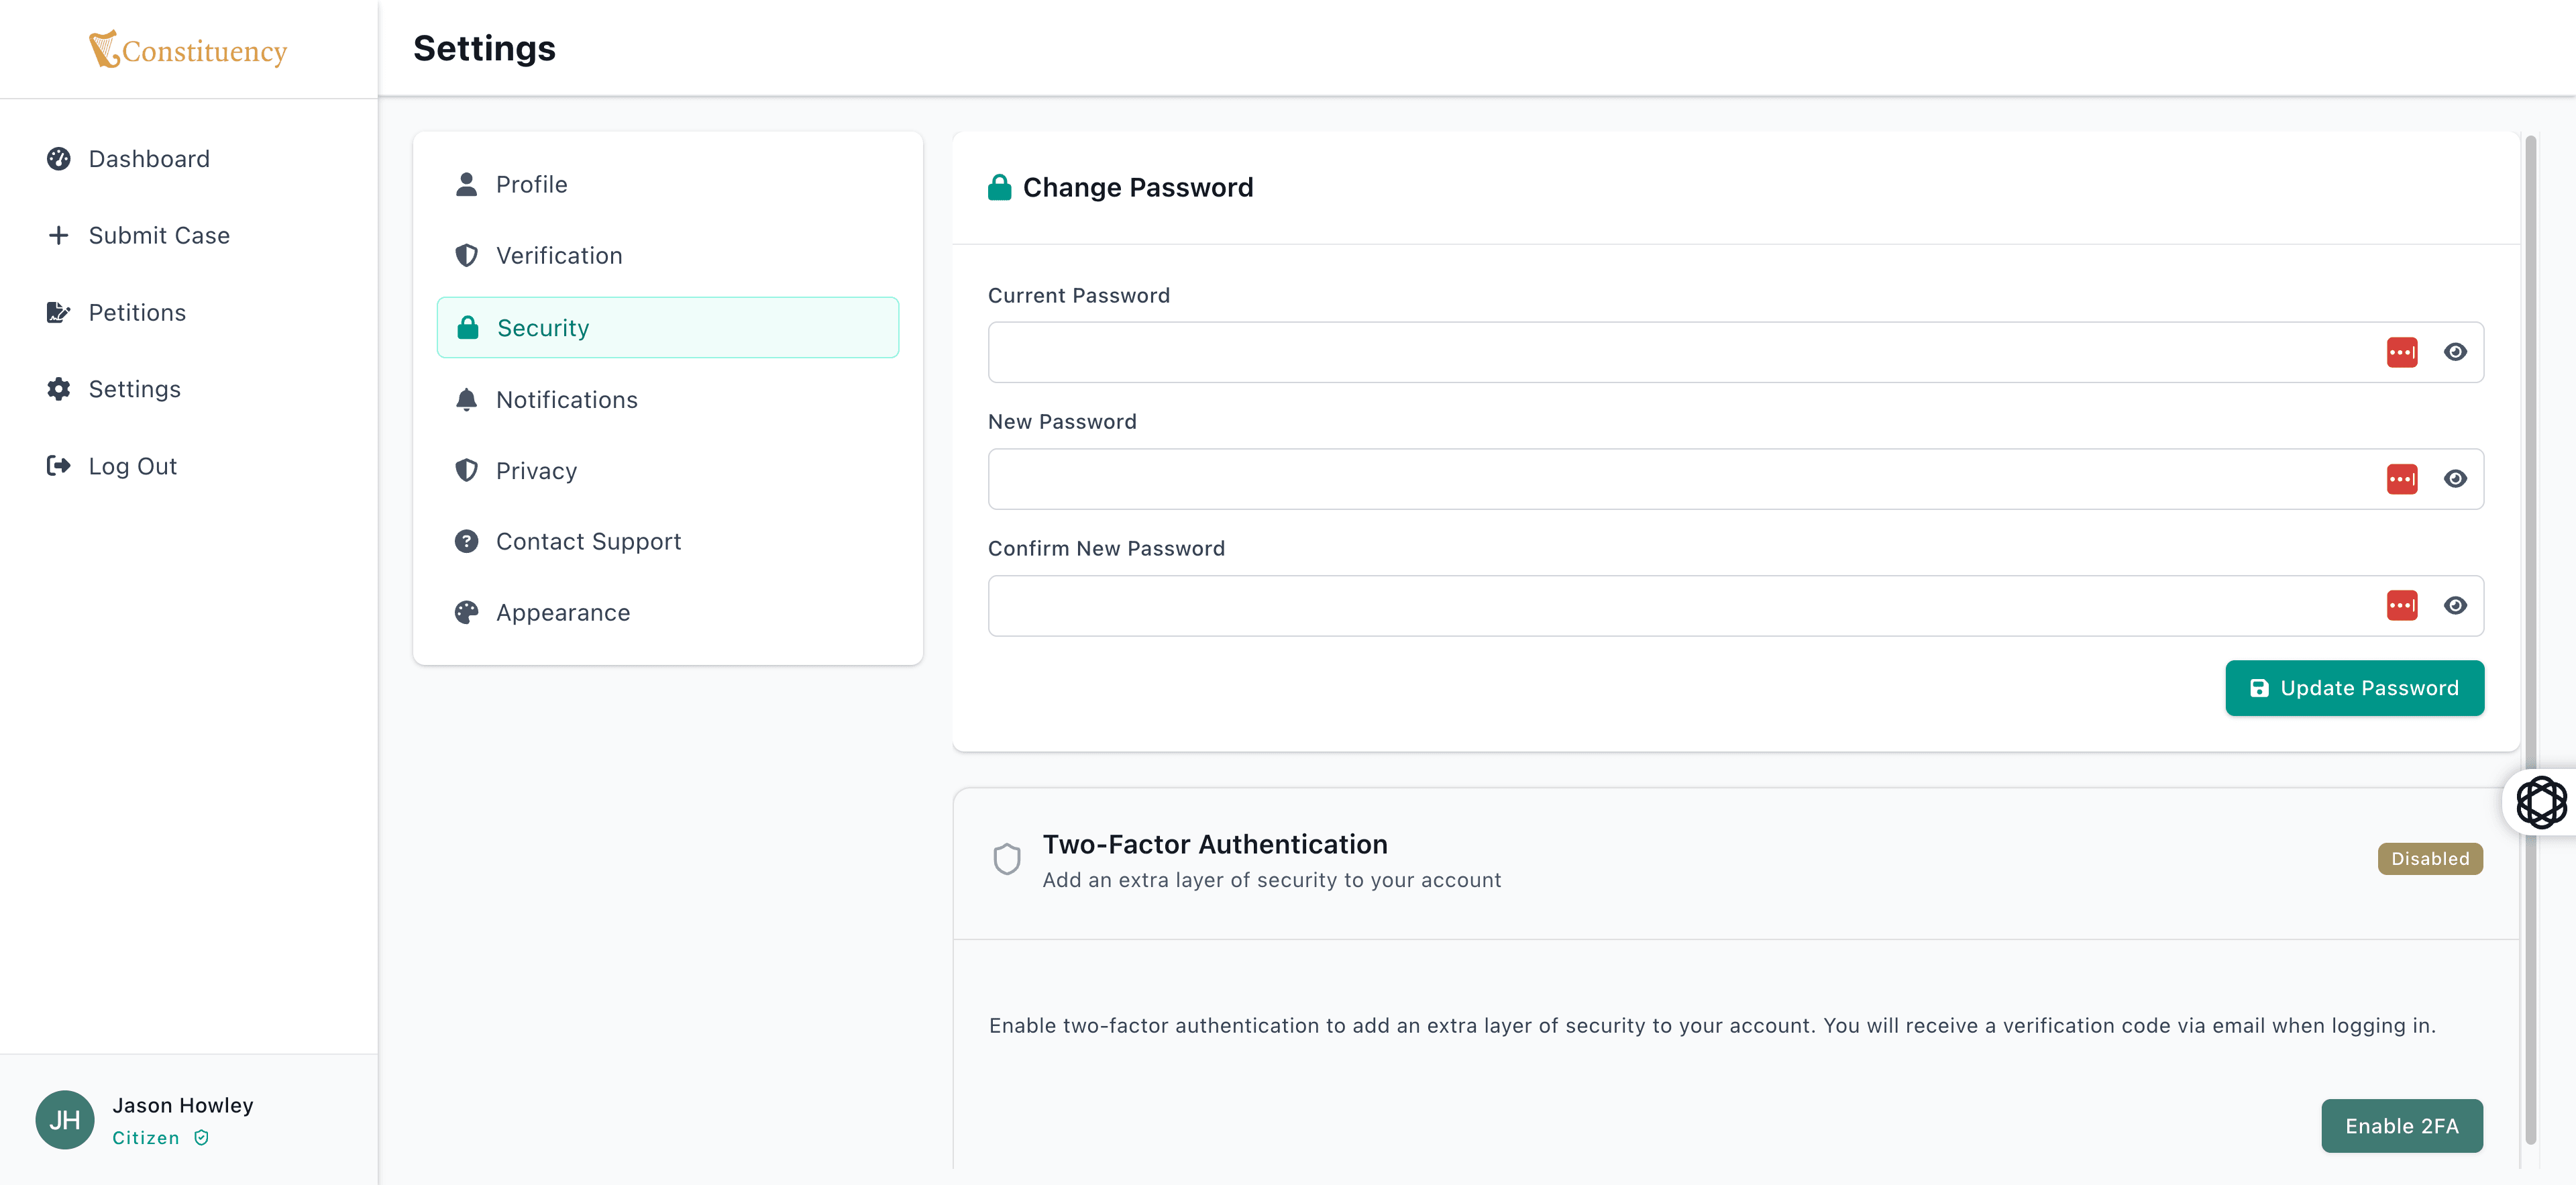Click the Disabled status badge
Image resolution: width=2576 pixels, height=1185 pixels.
[x=2430, y=858]
